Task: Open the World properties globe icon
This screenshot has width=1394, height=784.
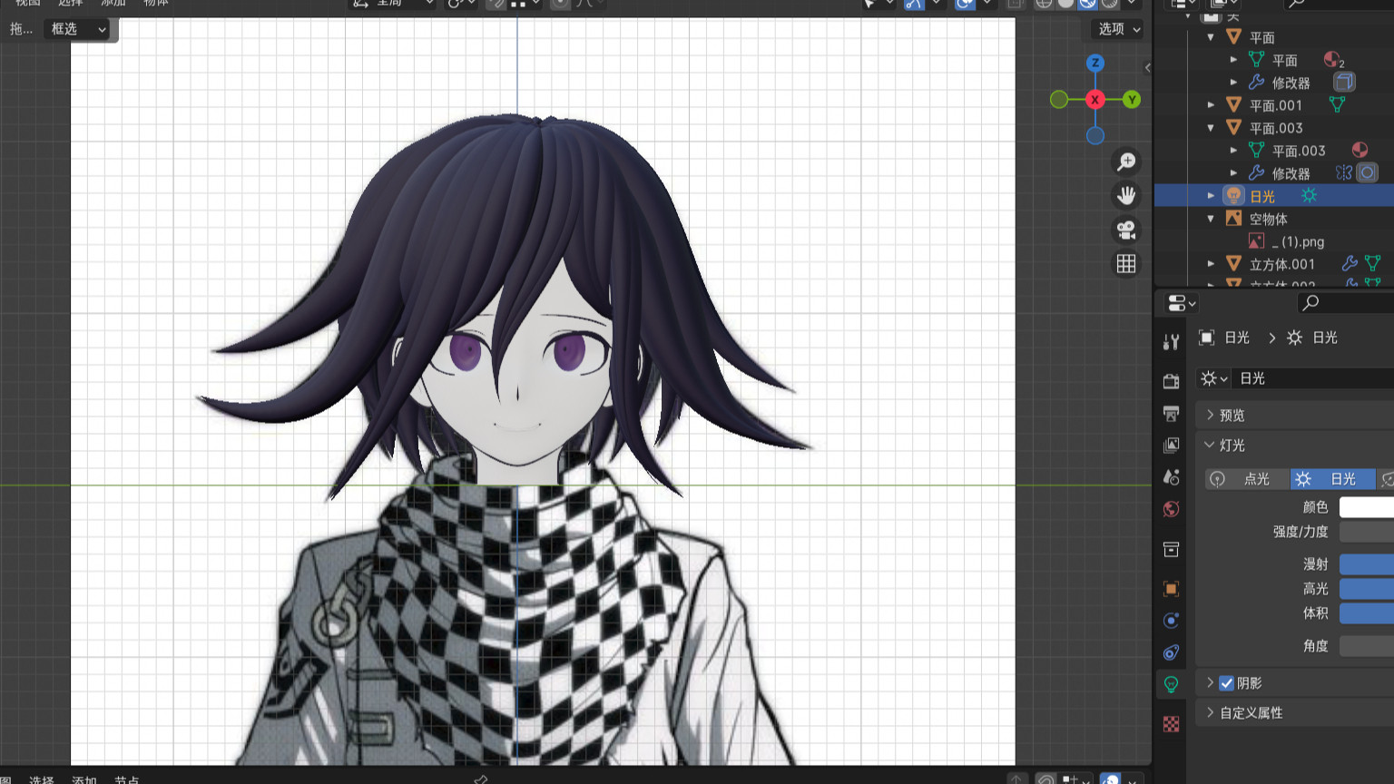Action: coord(1171,509)
